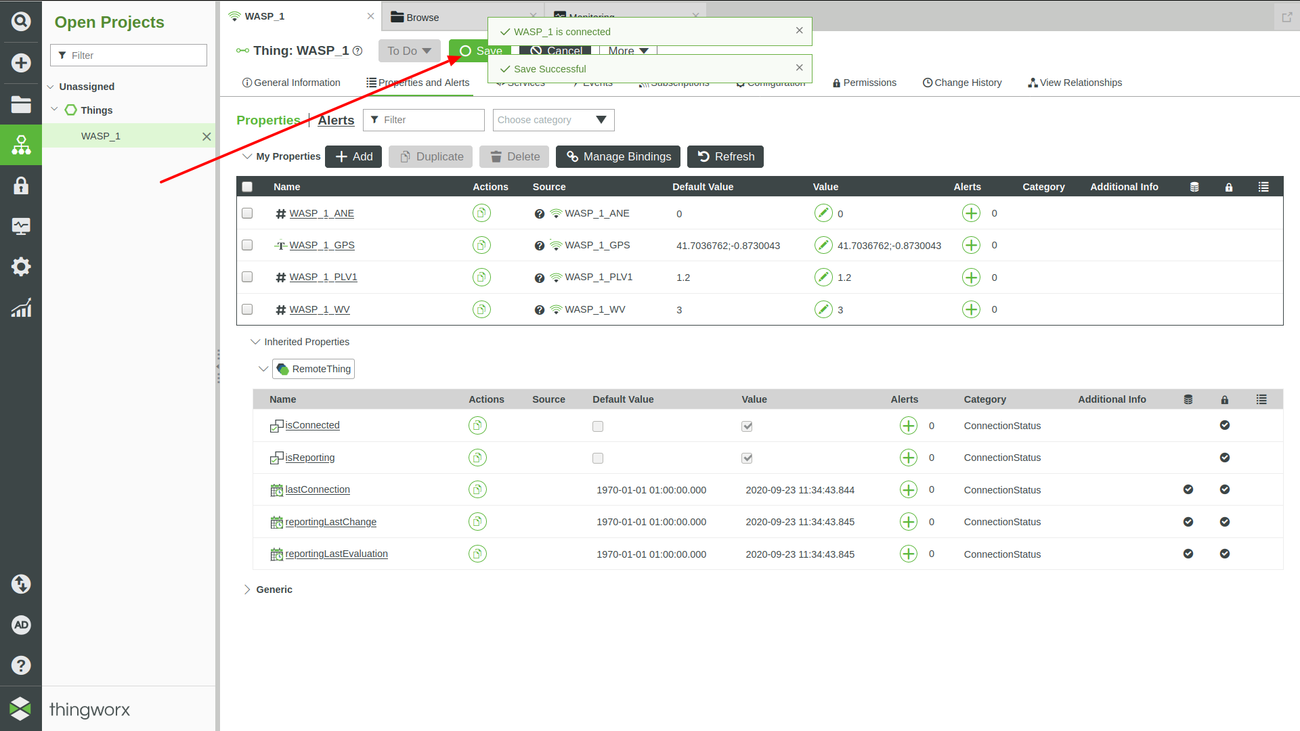Click the AD user avatar icon
Image resolution: width=1300 pixels, height=731 pixels.
pyautogui.click(x=21, y=625)
